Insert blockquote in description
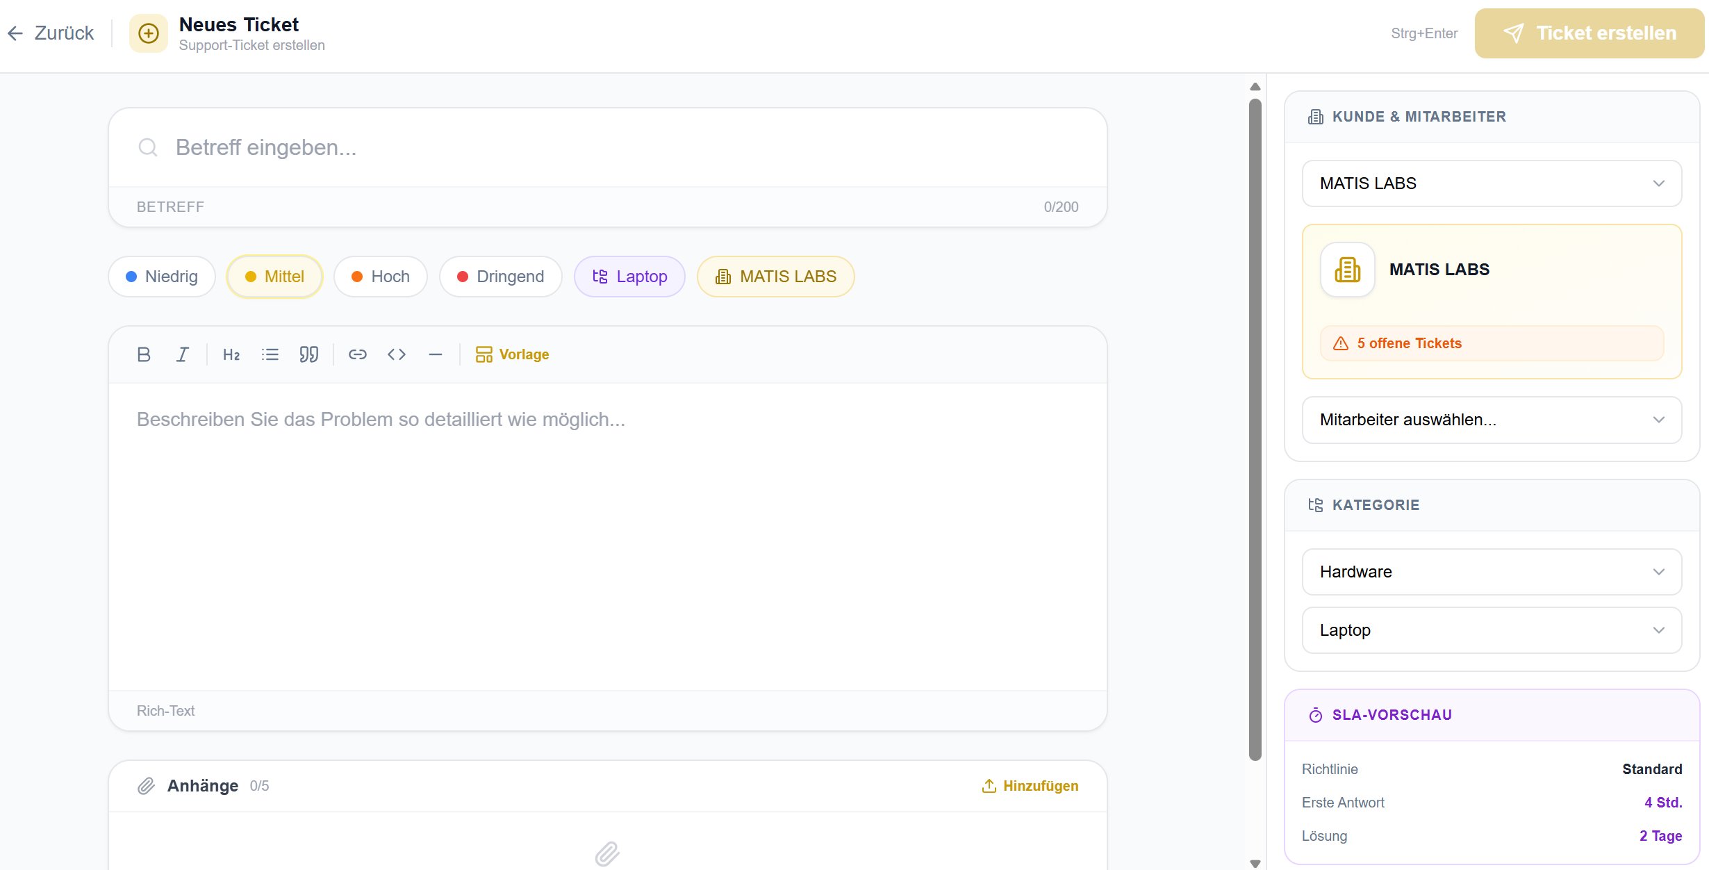The height and width of the screenshot is (870, 1709). [x=309, y=354]
